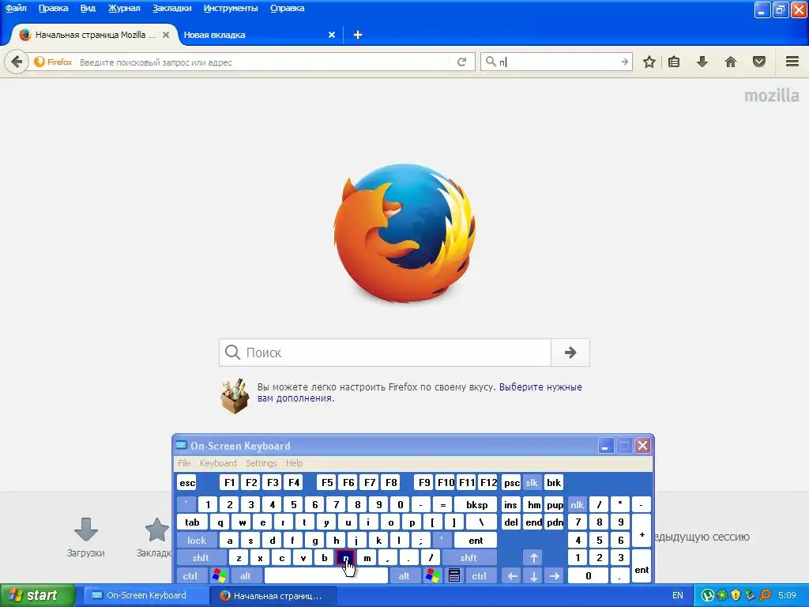Viewport: 809px width, 607px height.
Task: Open the Справка menu
Action: (x=288, y=8)
